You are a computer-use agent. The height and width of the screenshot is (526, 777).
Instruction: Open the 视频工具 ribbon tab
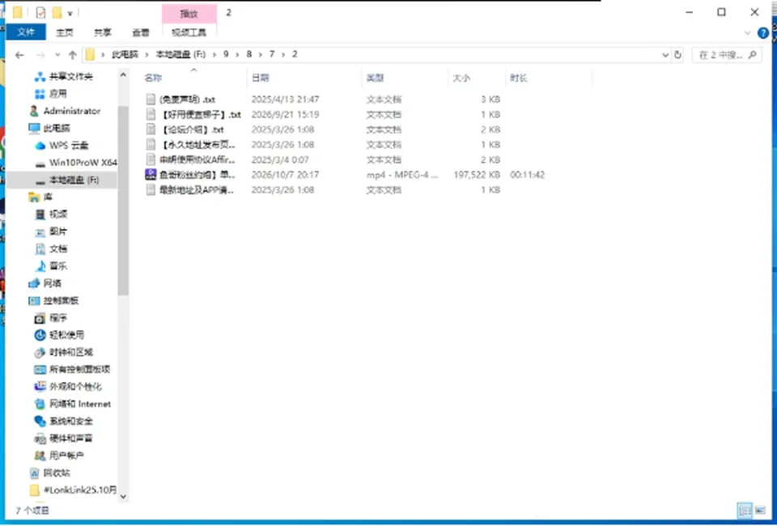189,32
